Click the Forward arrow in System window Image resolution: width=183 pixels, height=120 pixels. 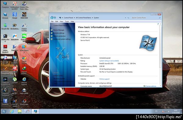pos(55,18)
